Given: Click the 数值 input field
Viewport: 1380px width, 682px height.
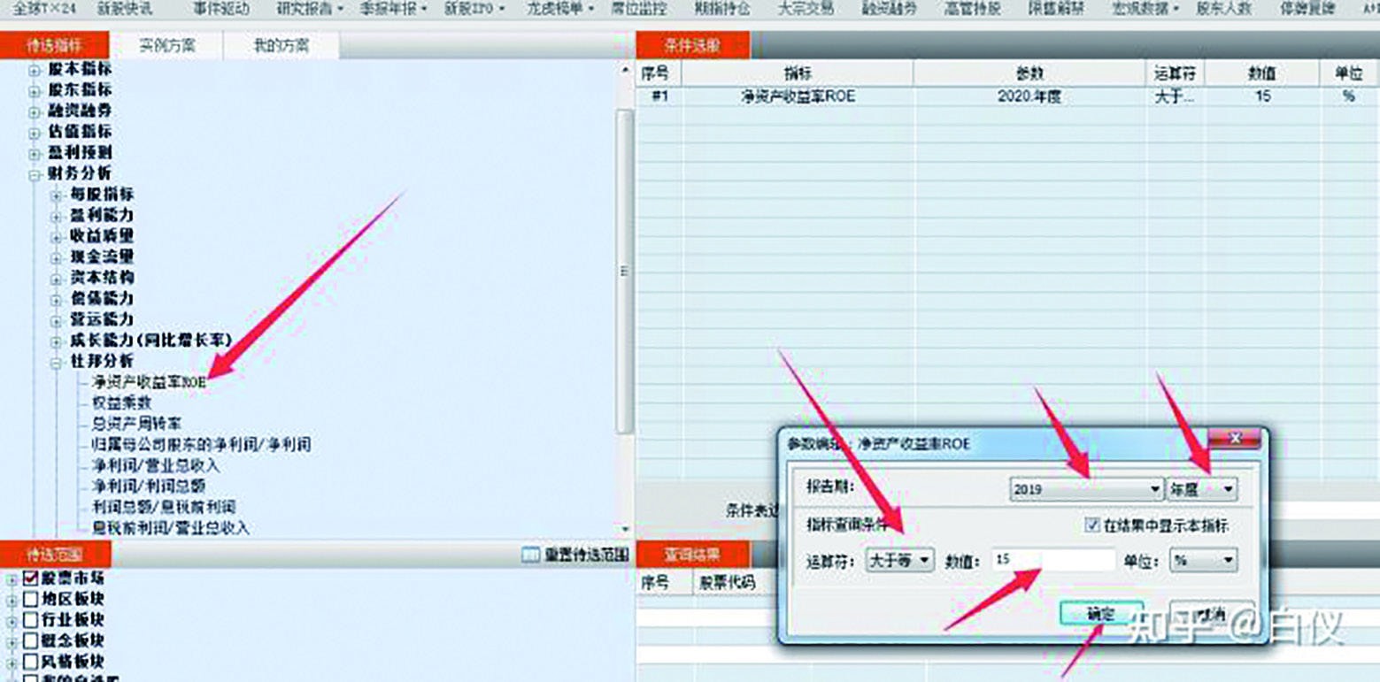Looking at the screenshot, I should (x=1053, y=560).
